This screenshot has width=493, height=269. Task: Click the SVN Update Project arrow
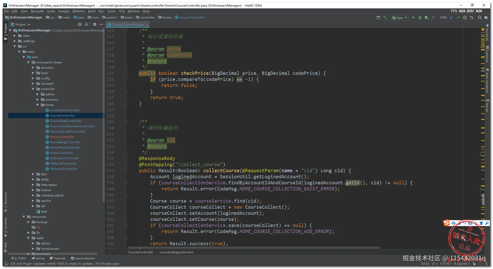tap(452, 17)
